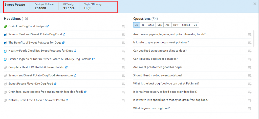Click the questions list scrollbar
Viewport: 259px width, 119px height.
point(253,38)
